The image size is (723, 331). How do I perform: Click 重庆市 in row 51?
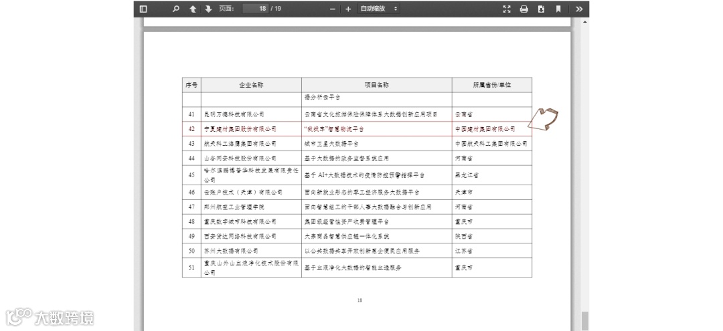(463, 267)
